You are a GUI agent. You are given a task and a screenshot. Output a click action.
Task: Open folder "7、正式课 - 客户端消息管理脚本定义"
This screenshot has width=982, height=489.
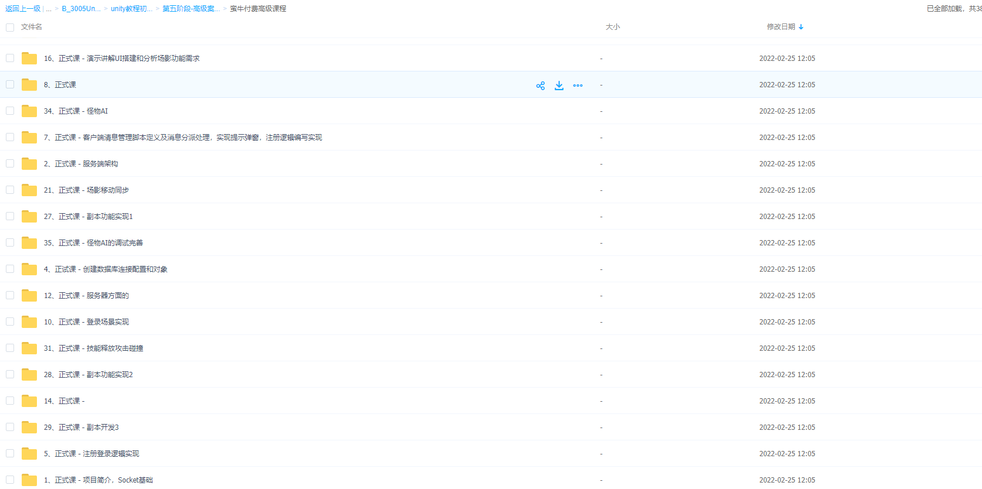coord(183,138)
